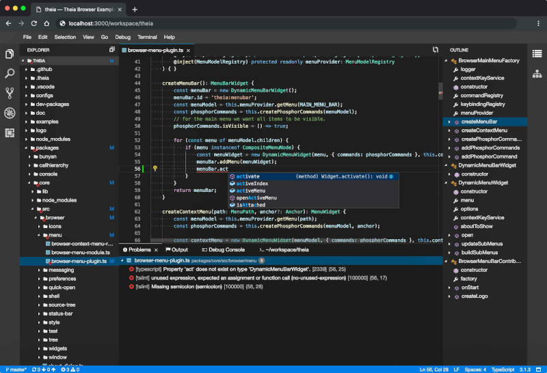
Task: Click the Call Hierarchy icon on right sidebar
Action: click(537, 74)
